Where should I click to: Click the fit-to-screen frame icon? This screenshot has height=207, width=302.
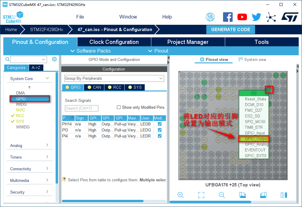[x=201, y=195]
